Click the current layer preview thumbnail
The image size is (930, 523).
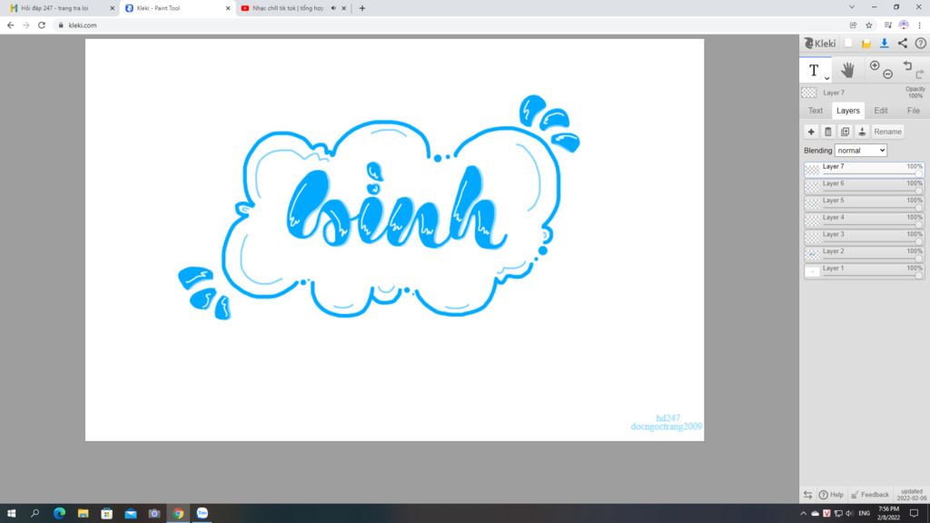point(809,94)
